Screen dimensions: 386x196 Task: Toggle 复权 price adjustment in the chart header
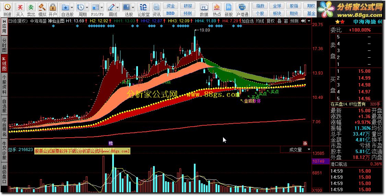[271, 21]
